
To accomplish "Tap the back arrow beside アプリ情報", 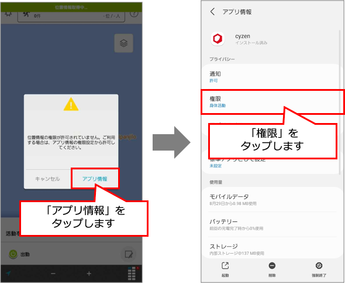I will coord(212,12).
